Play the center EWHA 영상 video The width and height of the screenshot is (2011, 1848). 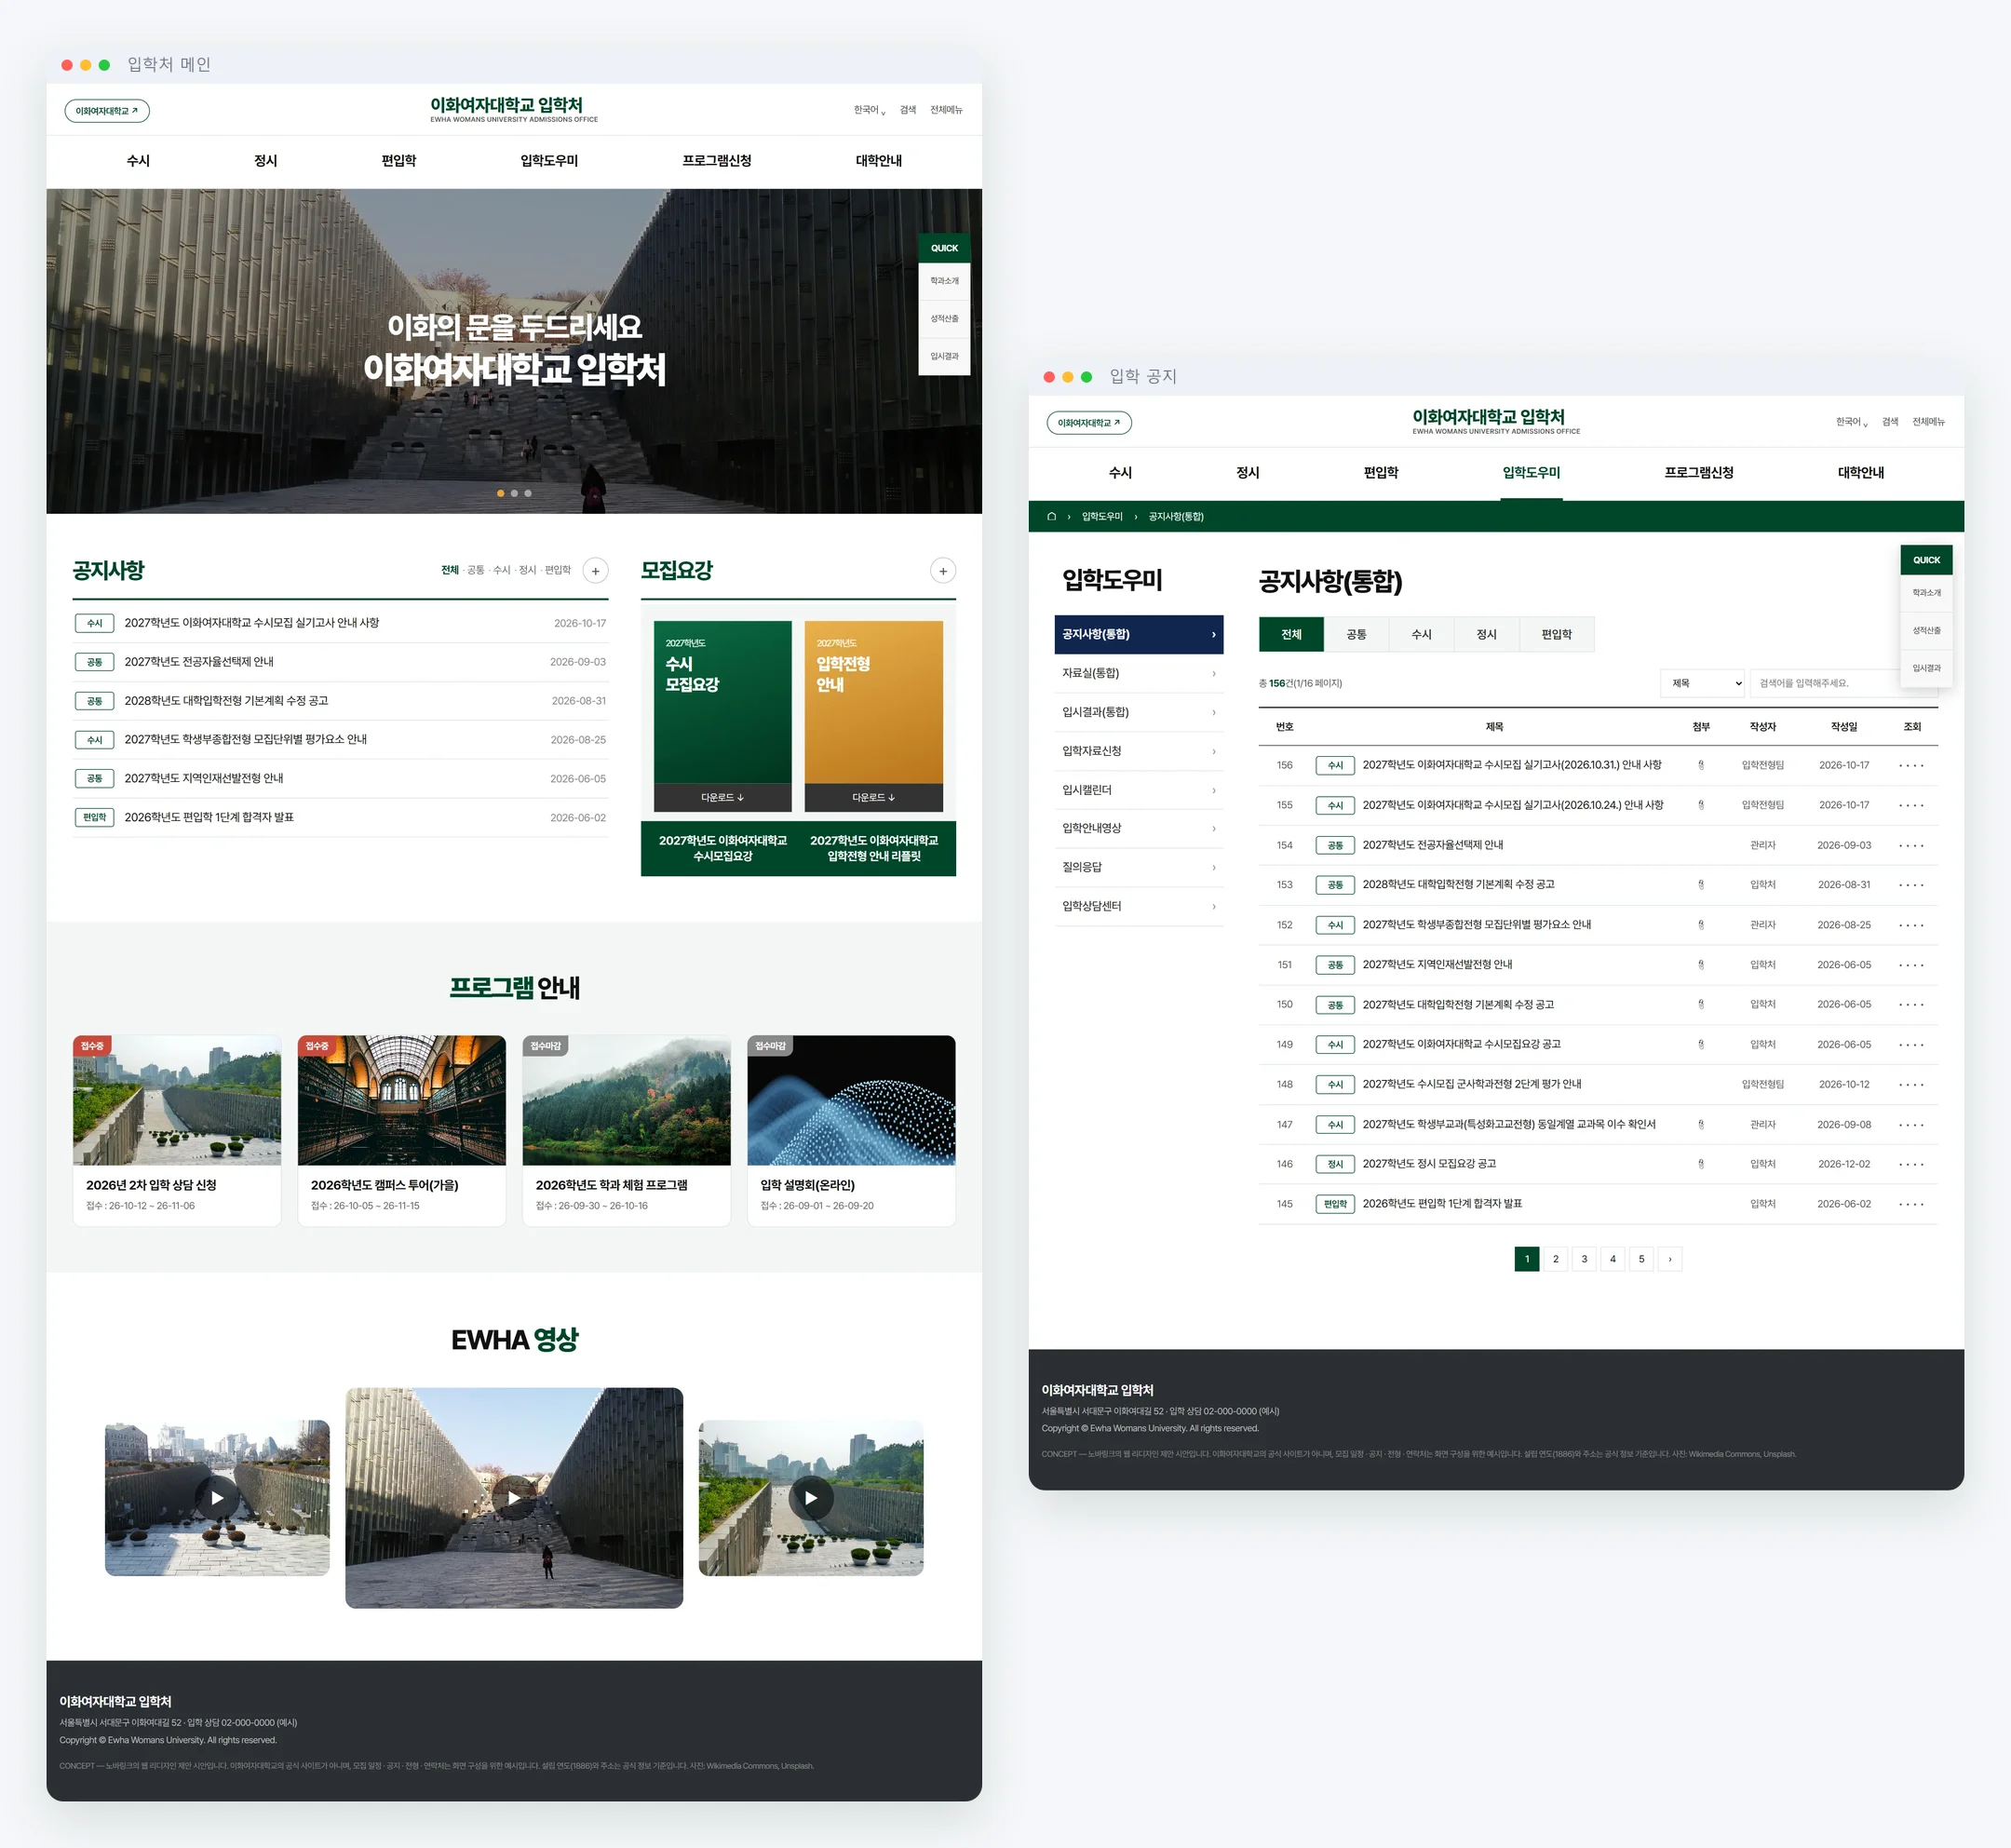[514, 1497]
